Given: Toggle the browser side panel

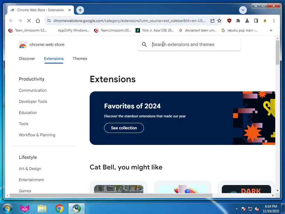Looking at the screenshot, I should pyautogui.click(x=256, y=21).
